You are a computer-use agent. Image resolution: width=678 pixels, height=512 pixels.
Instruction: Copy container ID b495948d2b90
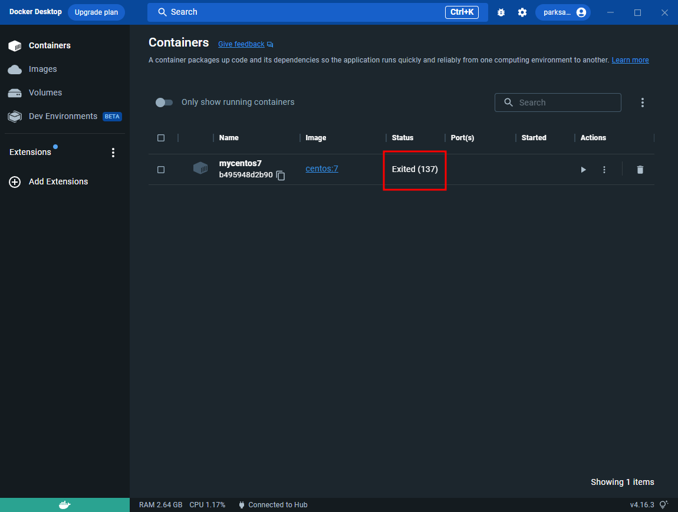click(x=281, y=176)
